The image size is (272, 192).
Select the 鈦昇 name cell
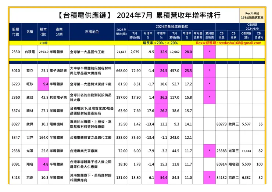30,124
